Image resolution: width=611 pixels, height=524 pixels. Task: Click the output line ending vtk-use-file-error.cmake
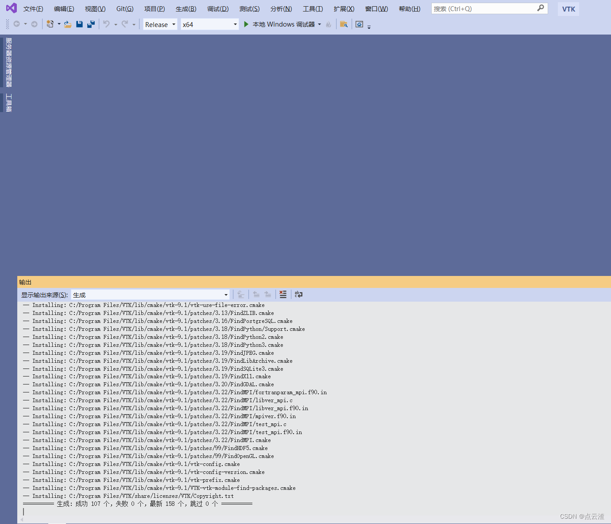click(144, 305)
